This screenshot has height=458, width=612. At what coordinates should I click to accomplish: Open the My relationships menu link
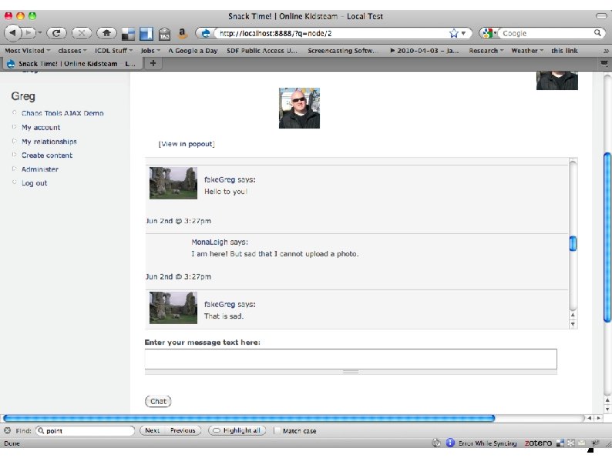click(49, 142)
